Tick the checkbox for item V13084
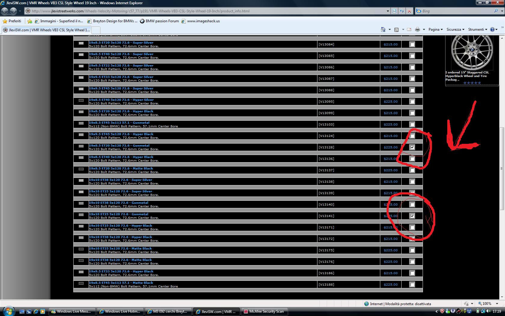The width and height of the screenshot is (505, 316). (x=412, y=44)
